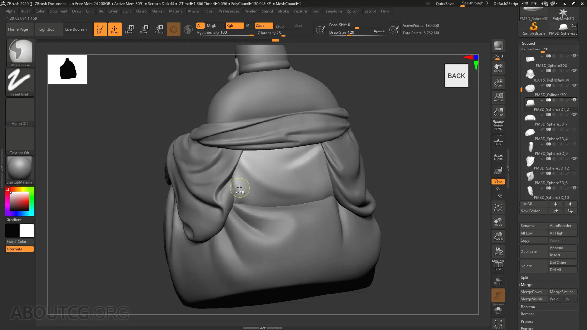Hide the PM3D_Cylinder3D1 subtool eye

574,85
